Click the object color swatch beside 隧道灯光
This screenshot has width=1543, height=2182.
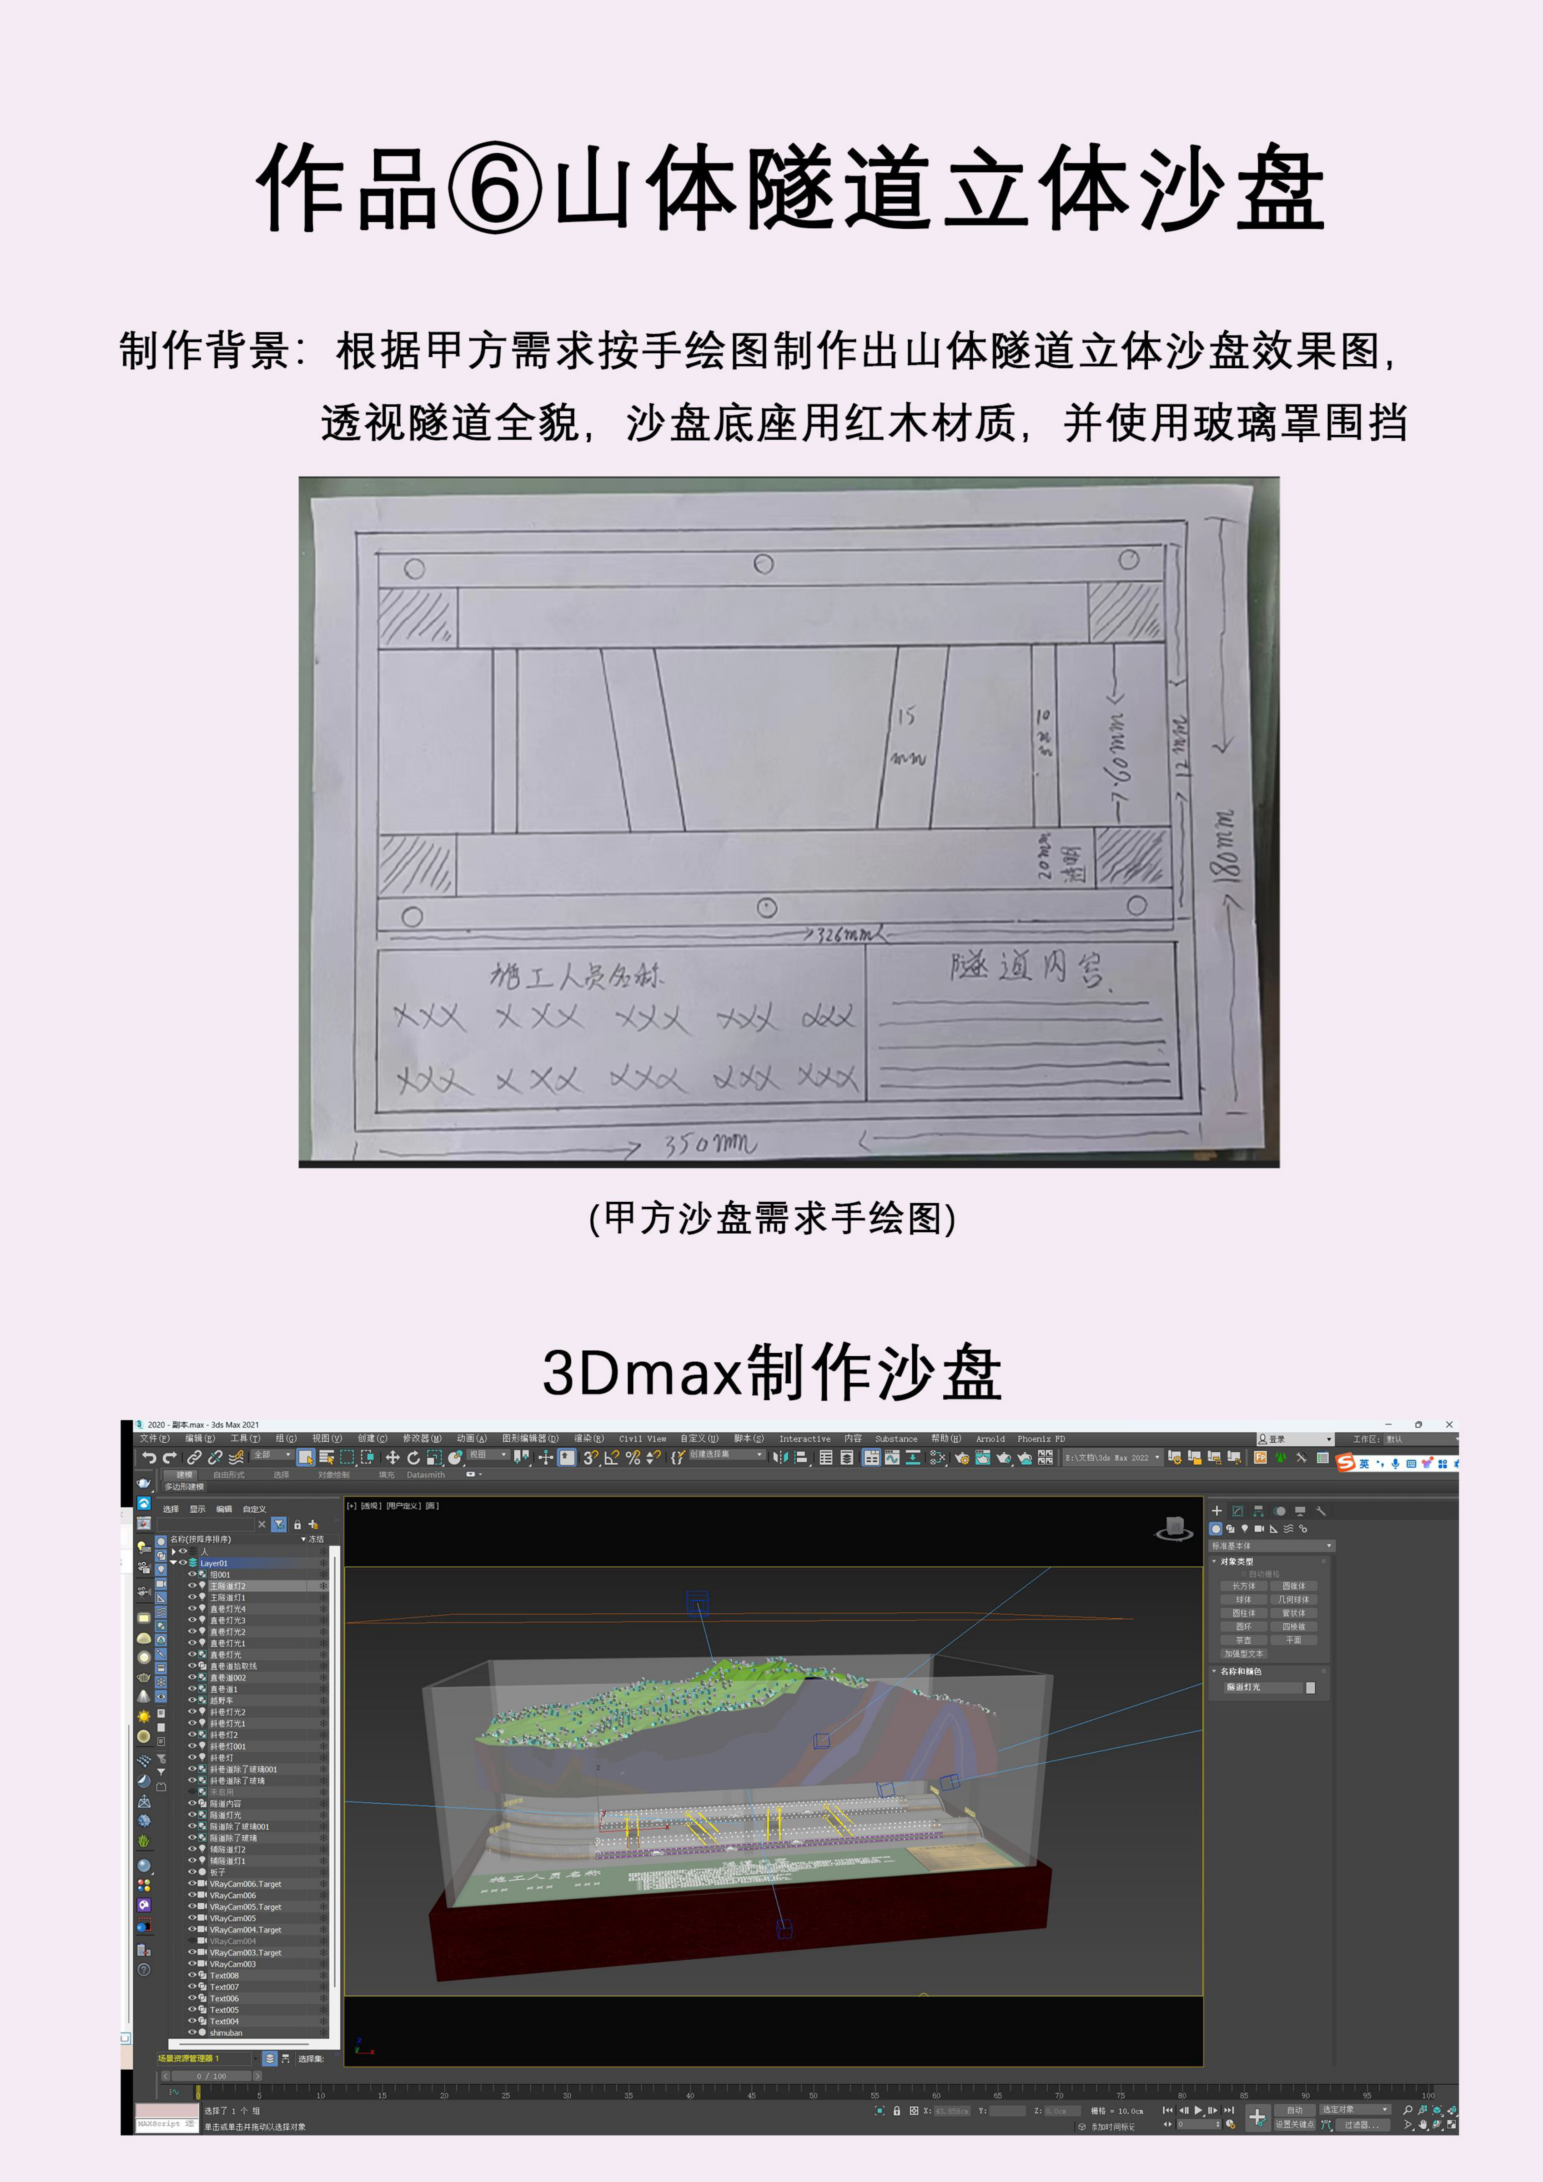click(x=1310, y=1688)
